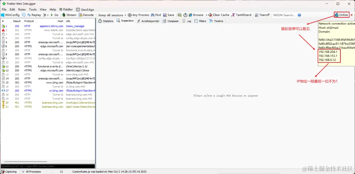Select session 6 /serviceexperimentation row
The height and width of the screenshot is (174, 355).
(48, 46)
